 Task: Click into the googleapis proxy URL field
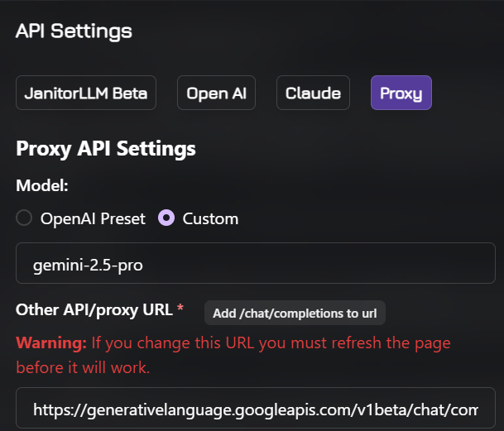(x=255, y=409)
